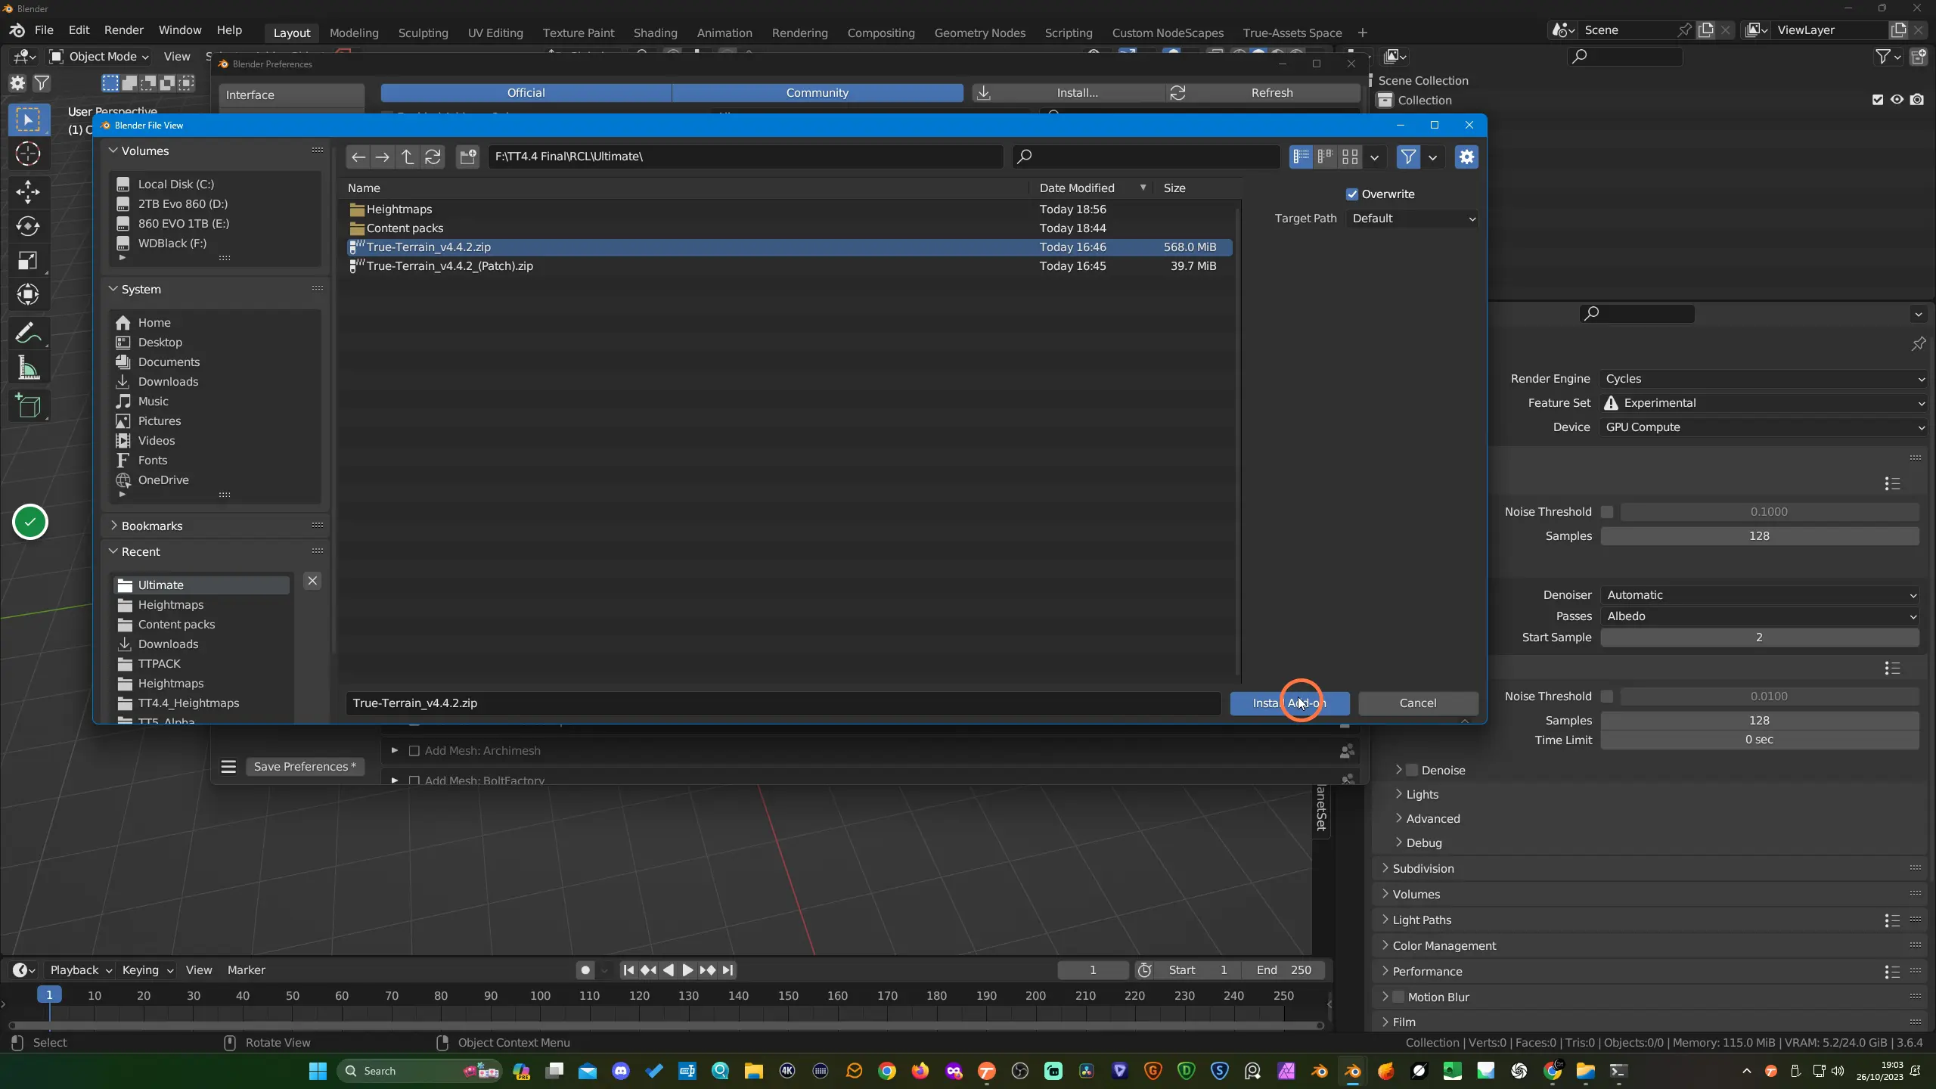Collapse the Volumes panel

tap(113, 150)
